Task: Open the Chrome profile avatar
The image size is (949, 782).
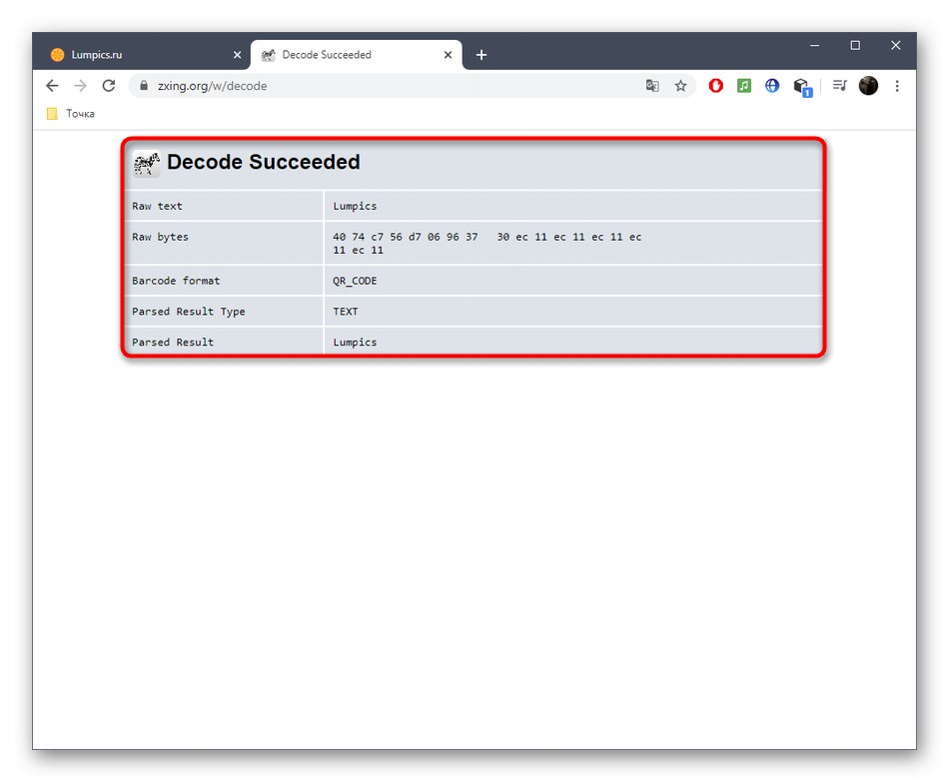Action: coord(868,86)
